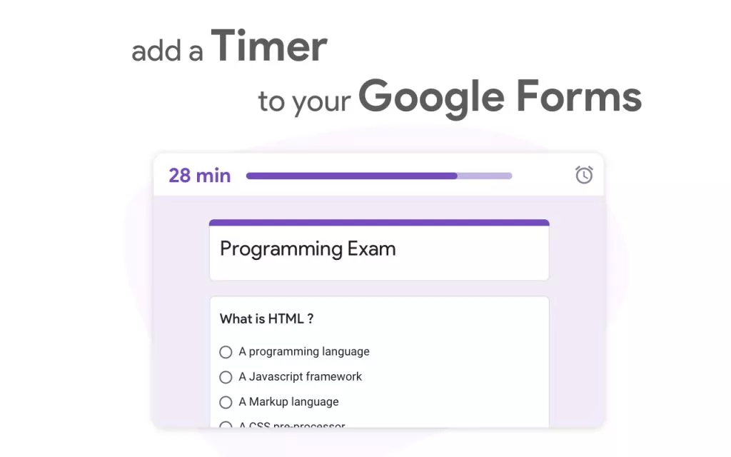Click the "to your" heading text

click(304, 101)
